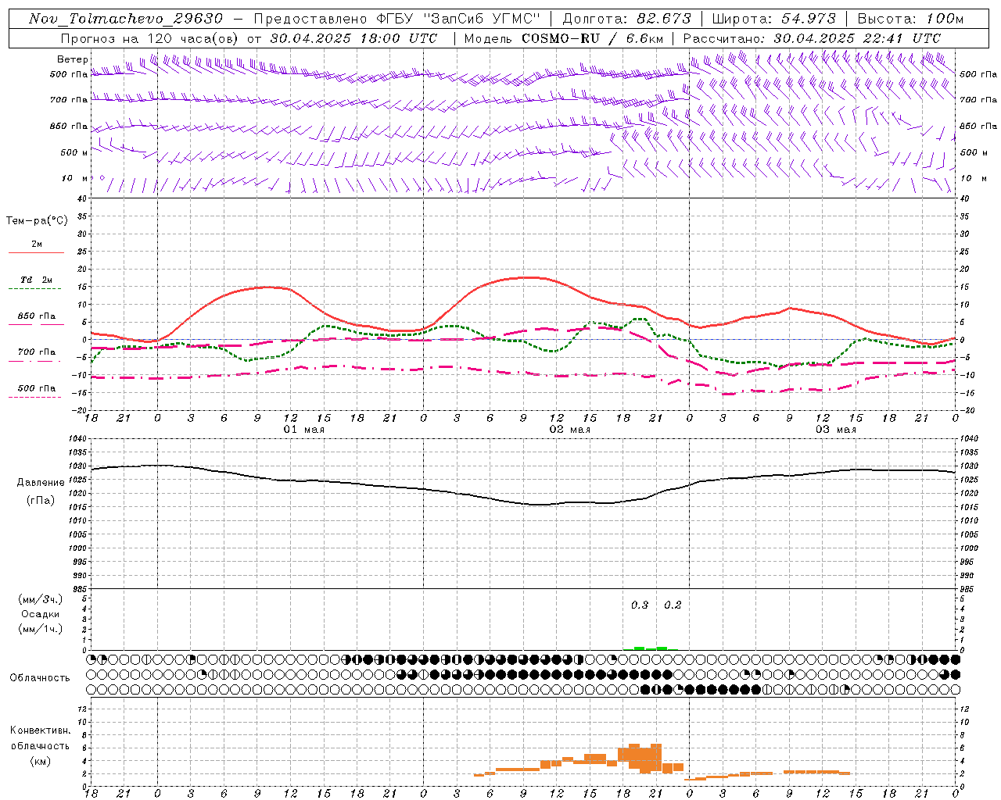This screenshot has width=1001, height=800.
Task: Click the green precipitation bars
Action: tap(651, 648)
